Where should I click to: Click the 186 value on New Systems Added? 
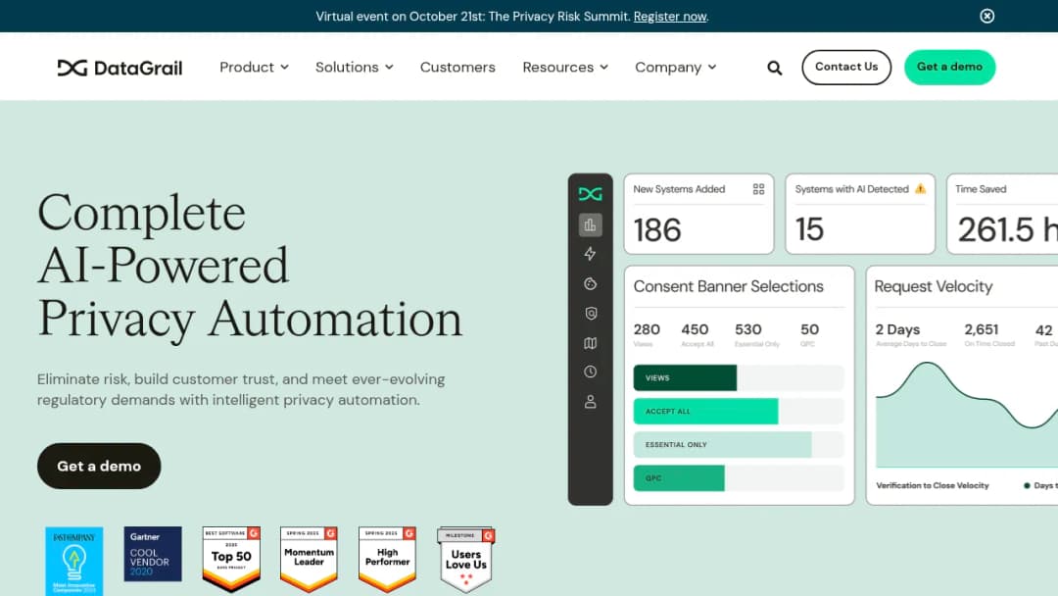(x=657, y=230)
